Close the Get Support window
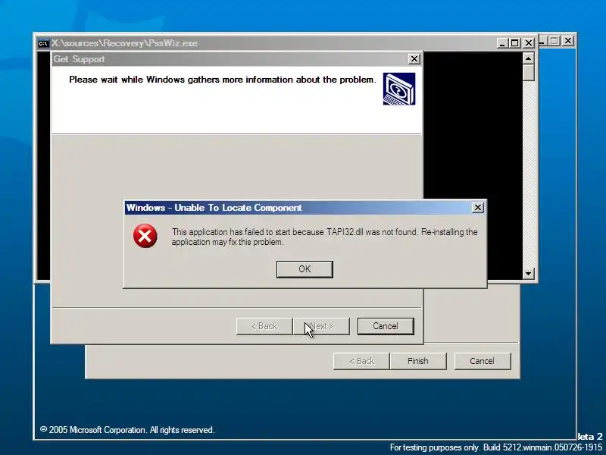The width and height of the screenshot is (606, 455). pyautogui.click(x=414, y=59)
